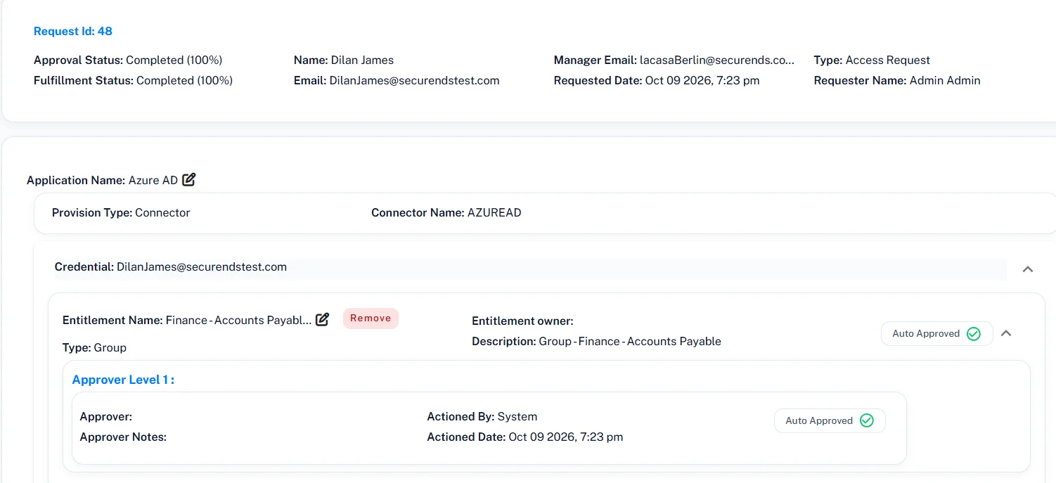
Task: Click the green checkmark in the Approver Level 1 badge
Action: [x=867, y=420]
